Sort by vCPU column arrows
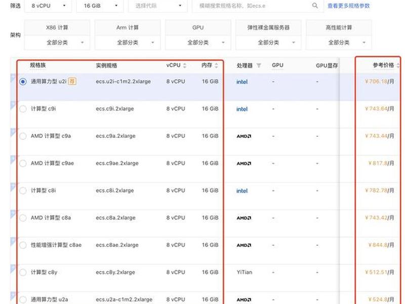405x304 pixels. 185,65
